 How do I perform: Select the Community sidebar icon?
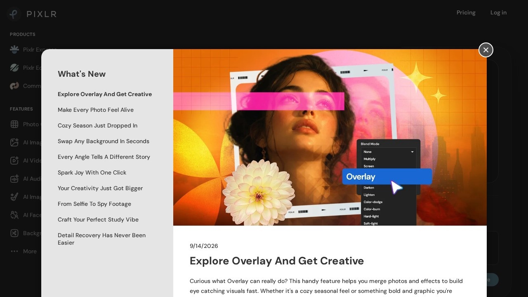tap(14, 86)
